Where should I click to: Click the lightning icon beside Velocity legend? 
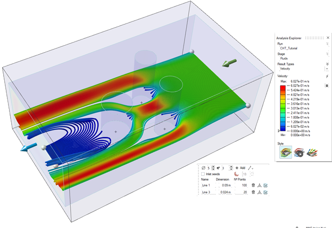click(327, 77)
